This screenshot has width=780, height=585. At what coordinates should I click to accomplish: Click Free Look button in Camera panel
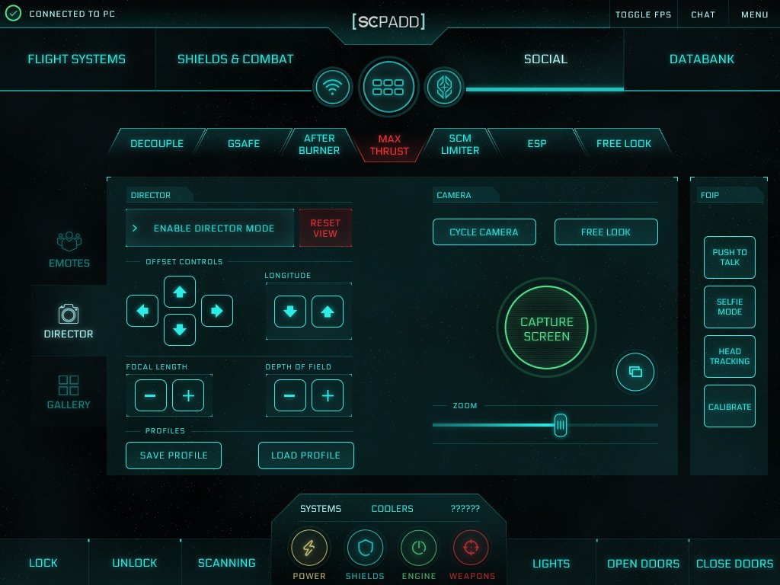(606, 232)
